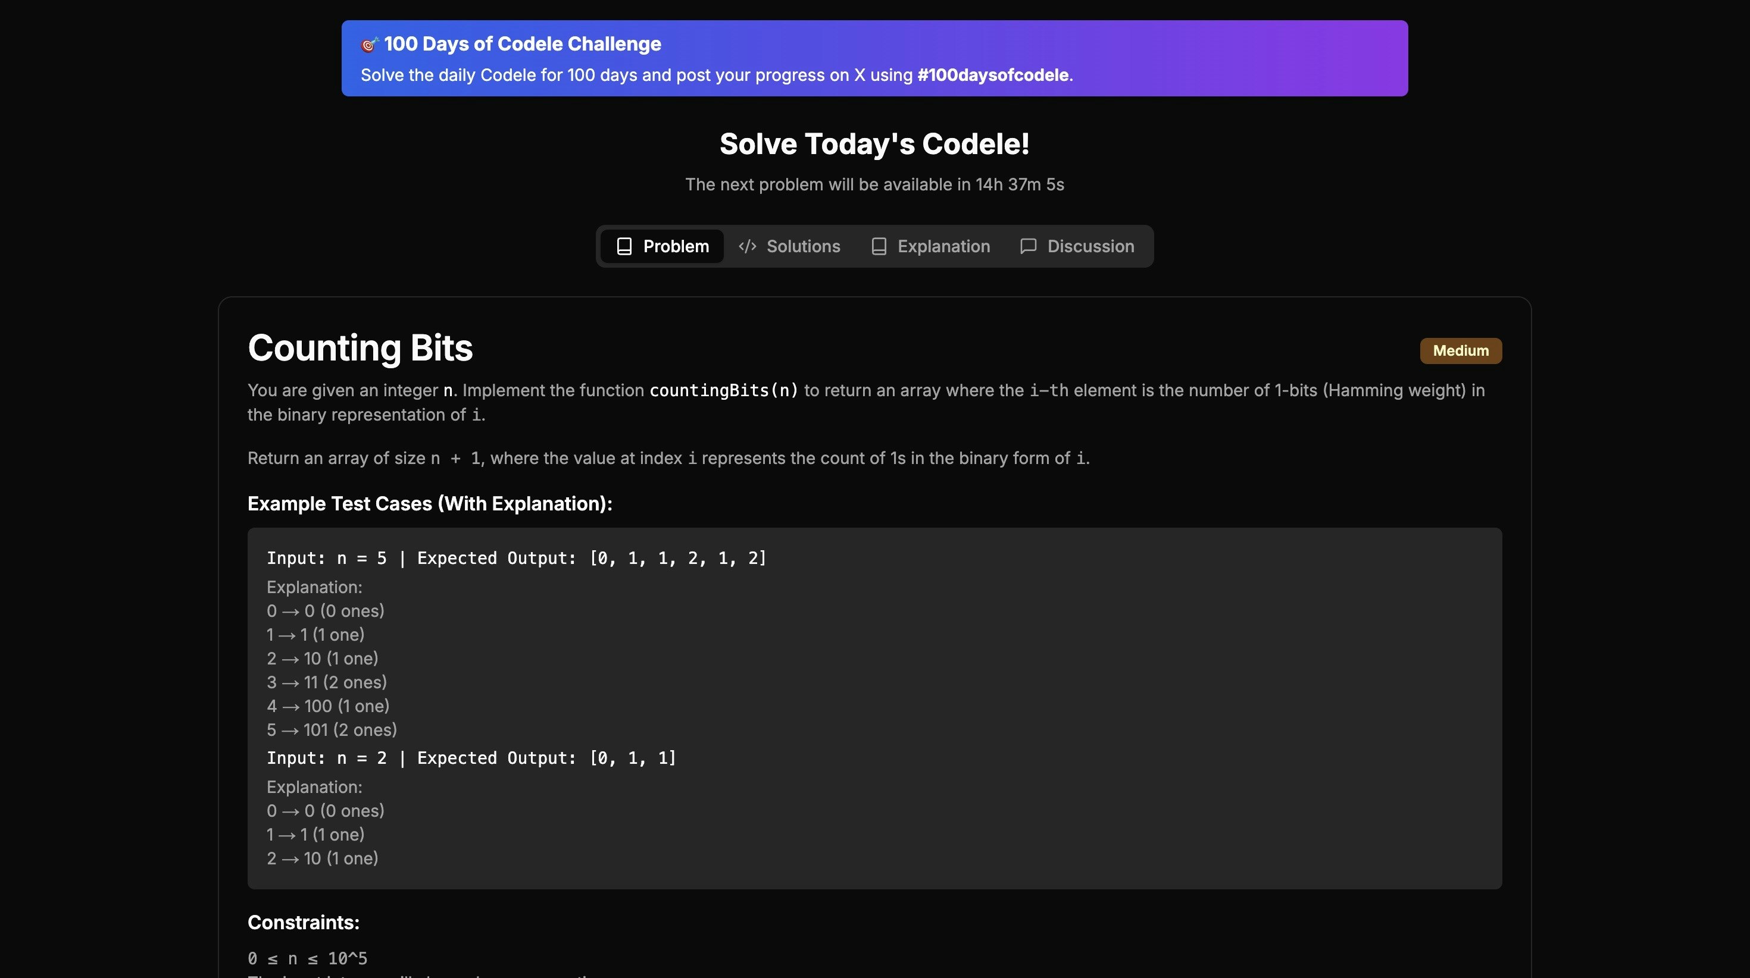Open the Discussion tab label
Screen dimensions: 1750x978
point(1090,246)
